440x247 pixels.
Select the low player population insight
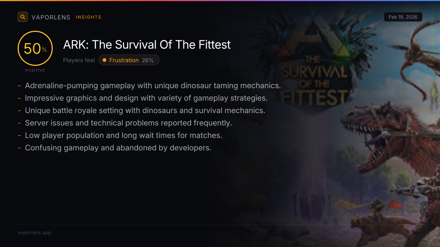point(123,135)
